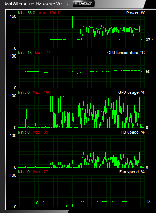Viewport: 156px width, 213px height.
Task: Click the tall spike in the Power graph
Action: tap(72, 28)
